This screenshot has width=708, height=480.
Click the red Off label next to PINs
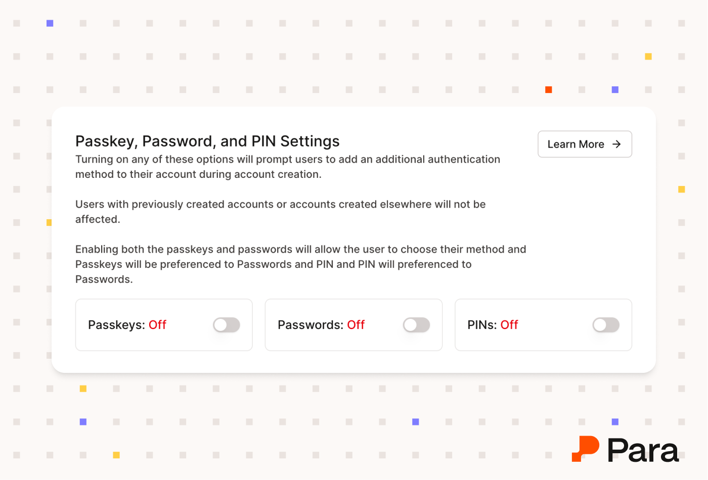[x=509, y=325]
